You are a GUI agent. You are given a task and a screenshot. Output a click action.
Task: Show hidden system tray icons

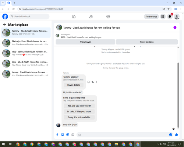[x=158, y=144]
